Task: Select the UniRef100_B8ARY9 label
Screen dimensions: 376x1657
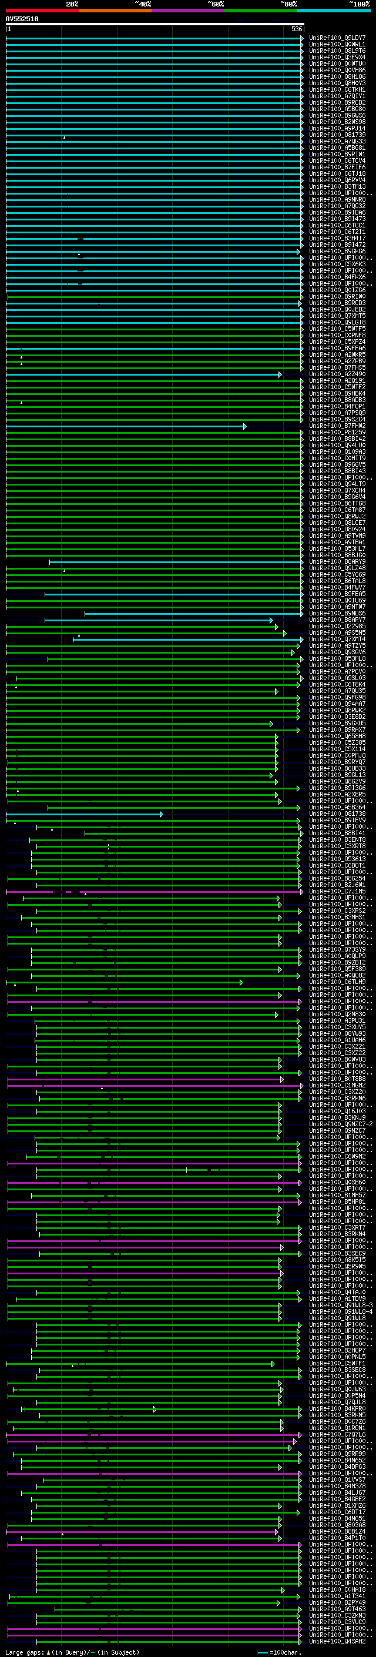Action: [x=337, y=561]
